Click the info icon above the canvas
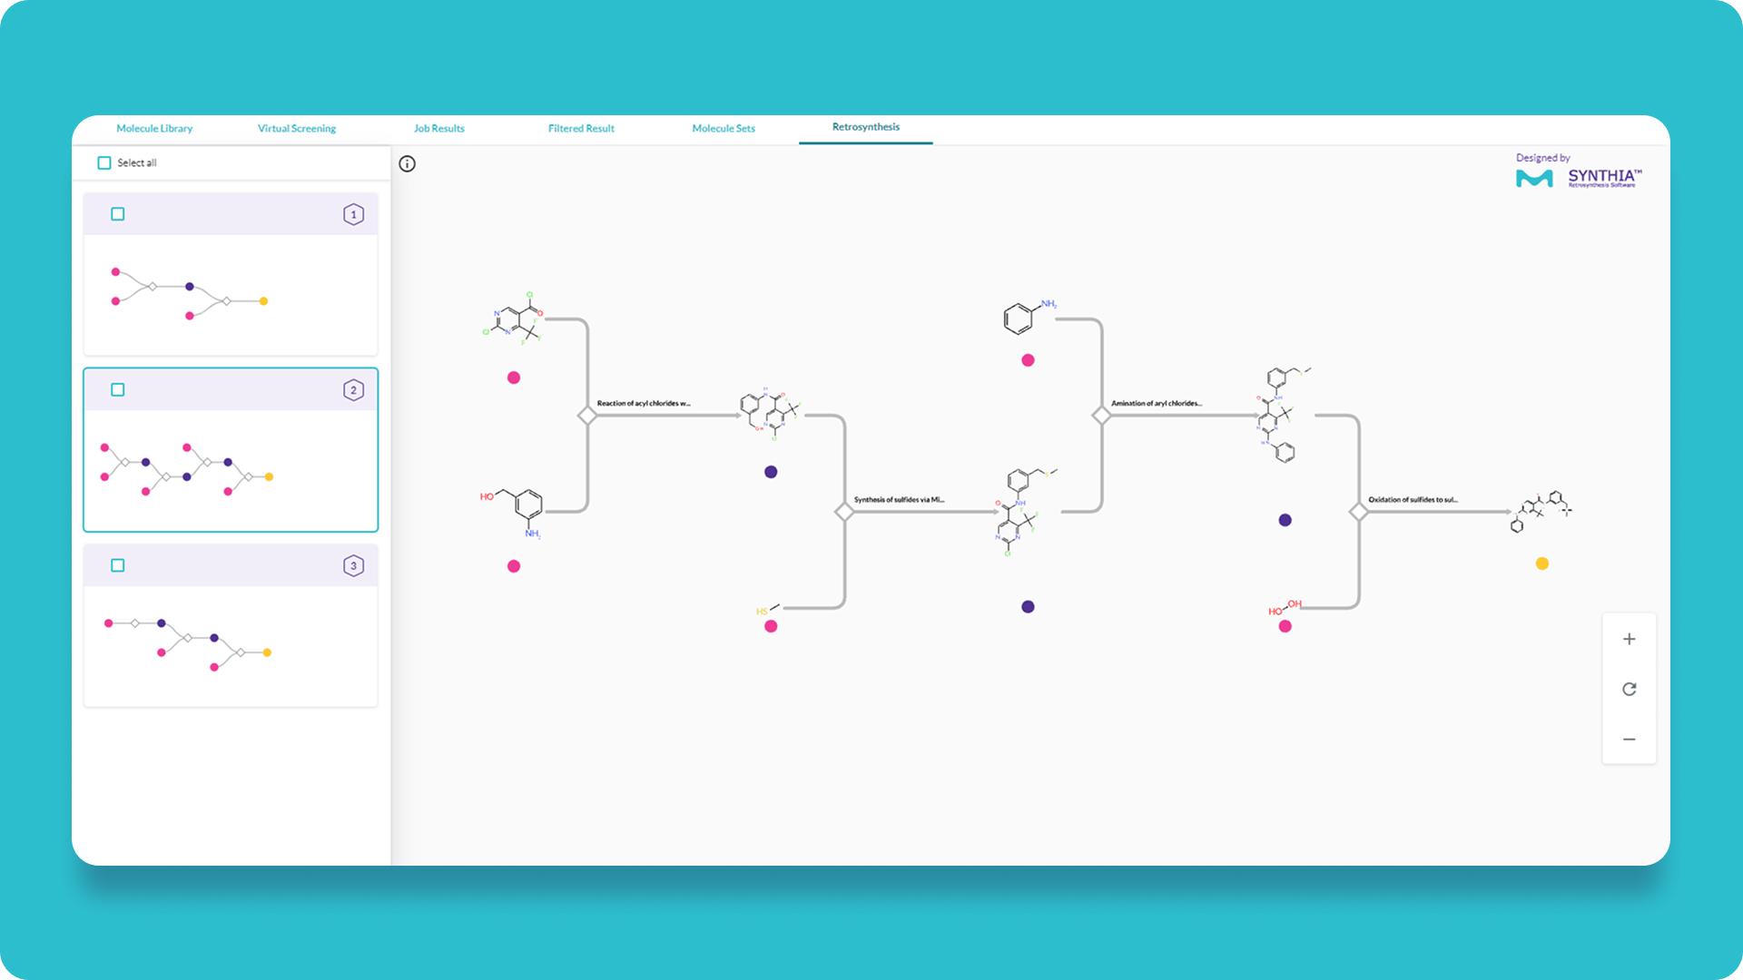The width and height of the screenshot is (1743, 980). point(407,164)
